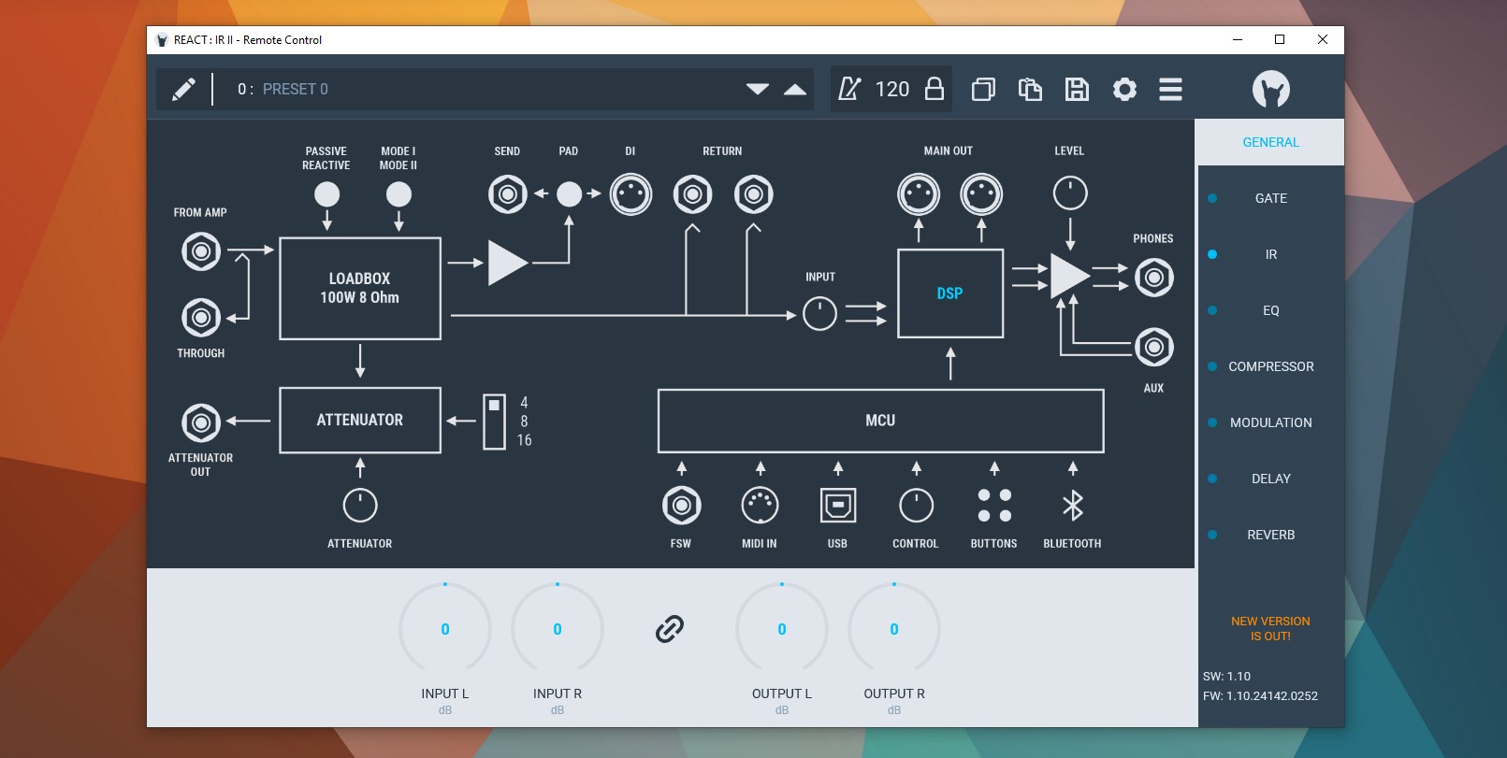Click the copy preset icon
Screen dimensions: 1507x758
point(983,89)
